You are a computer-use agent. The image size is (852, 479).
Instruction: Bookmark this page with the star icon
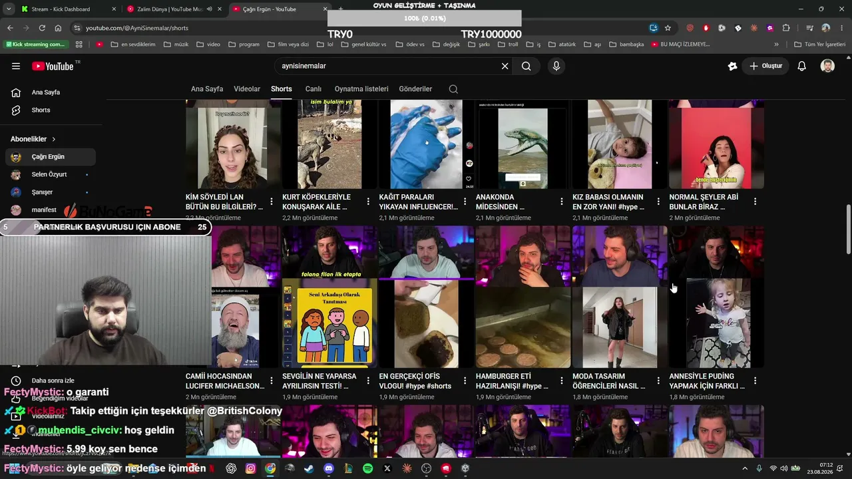pyautogui.click(x=668, y=28)
